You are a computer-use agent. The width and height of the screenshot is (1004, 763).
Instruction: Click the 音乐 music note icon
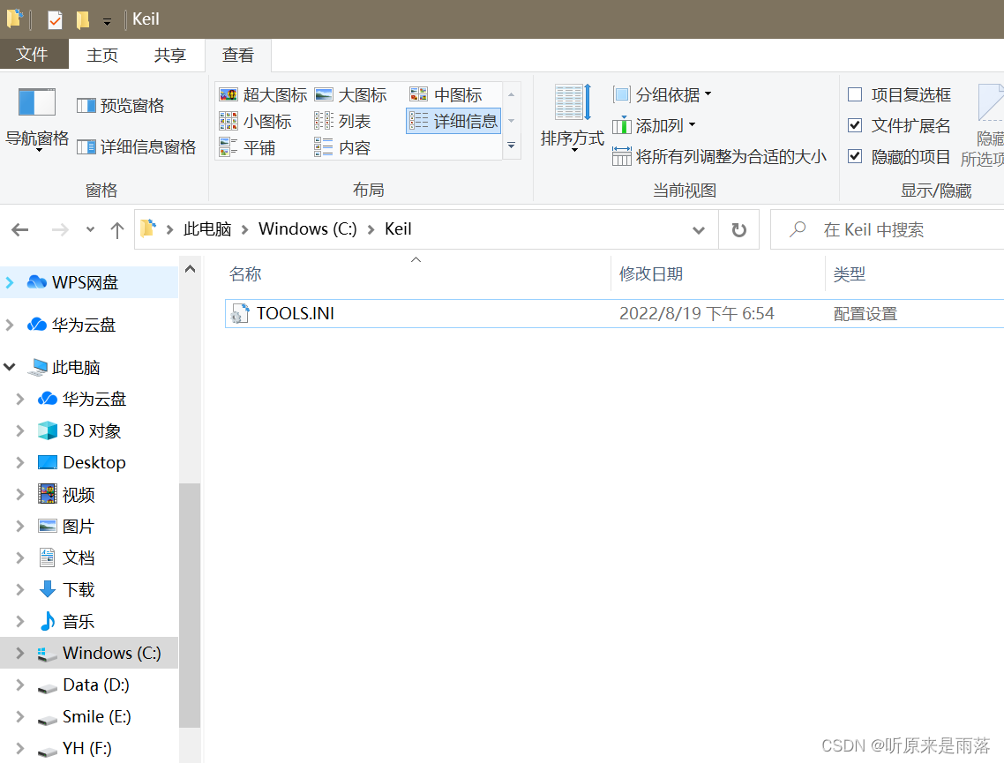[48, 621]
